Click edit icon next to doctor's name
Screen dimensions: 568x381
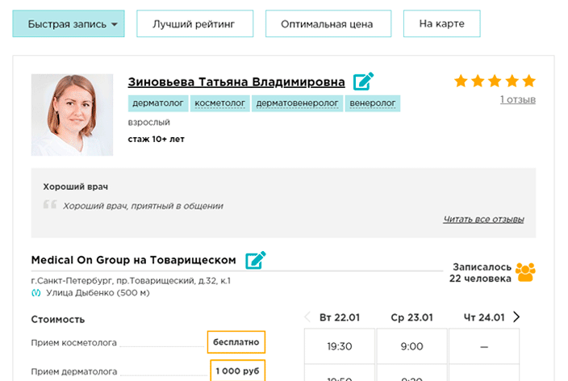[363, 82]
